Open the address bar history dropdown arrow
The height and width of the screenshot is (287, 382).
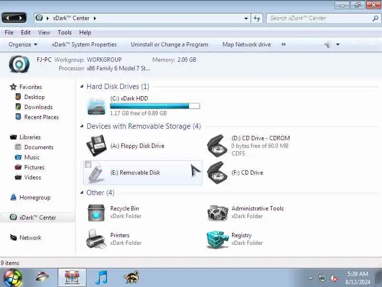click(246, 18)
